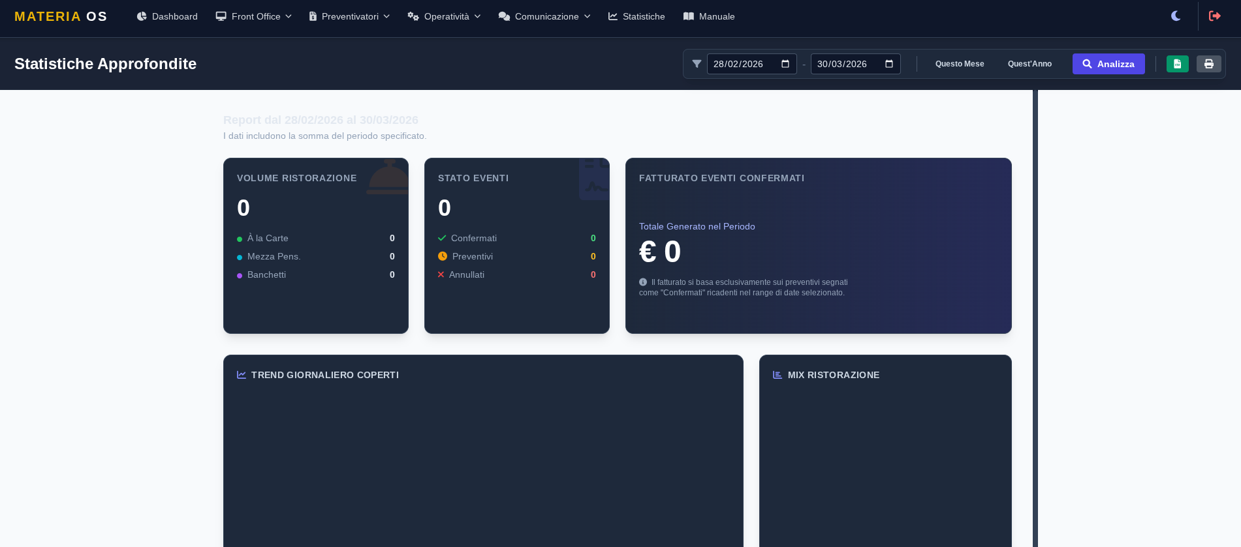The image size is (1241, 547).
Task: Open start date calendar picker
Action: (785, 64)
